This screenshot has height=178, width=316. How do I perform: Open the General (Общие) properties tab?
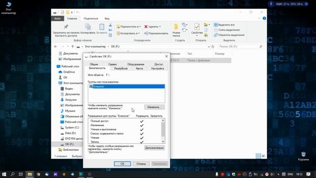click(x=94, y=64)
